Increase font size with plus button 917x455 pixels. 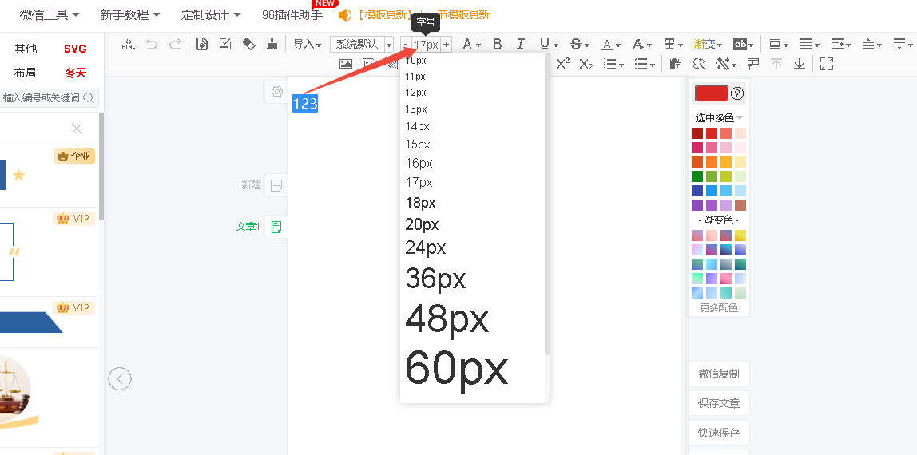coord(446,45)
